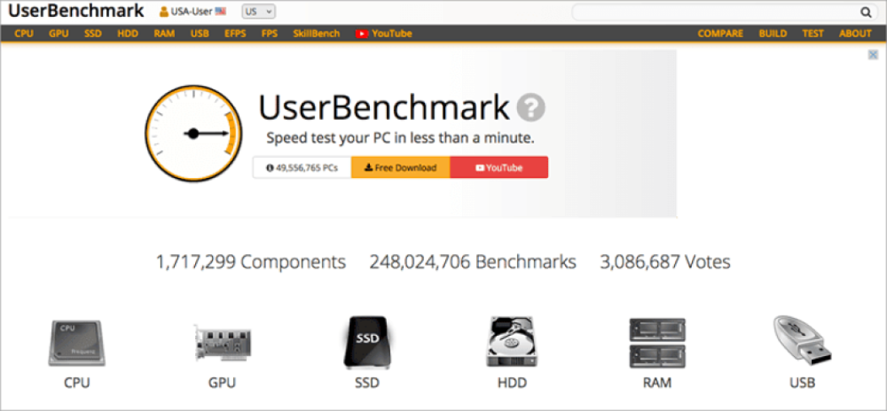This screenshot has width=887, height=411.
Task: Go to the ABOUT page
Action: pyautogui.click(x=855, y=34)
